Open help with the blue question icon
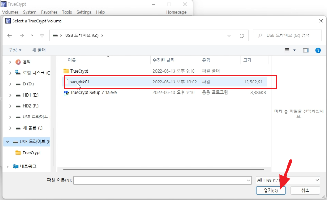The height and width of the screenshot is (200, 327). point(318,50)
